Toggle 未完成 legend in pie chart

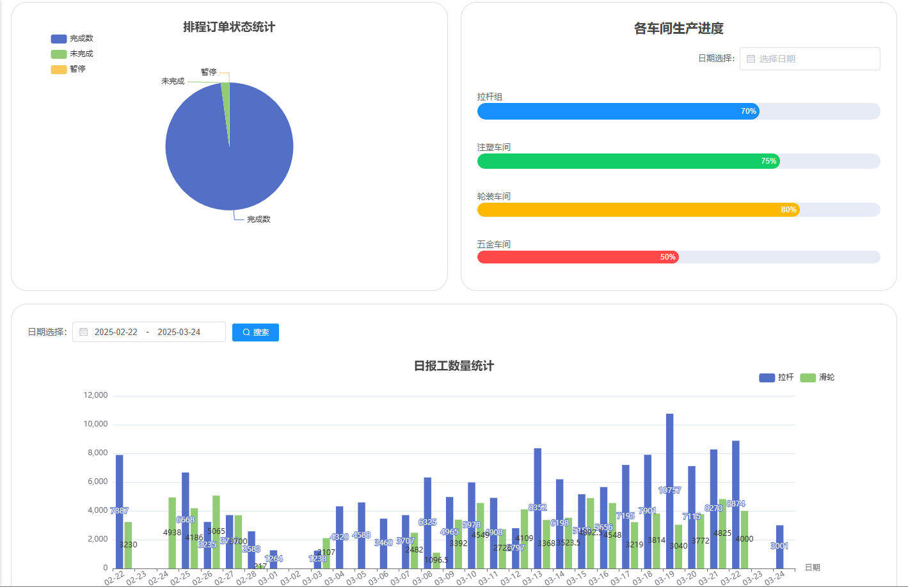click(x=72, y=54)
